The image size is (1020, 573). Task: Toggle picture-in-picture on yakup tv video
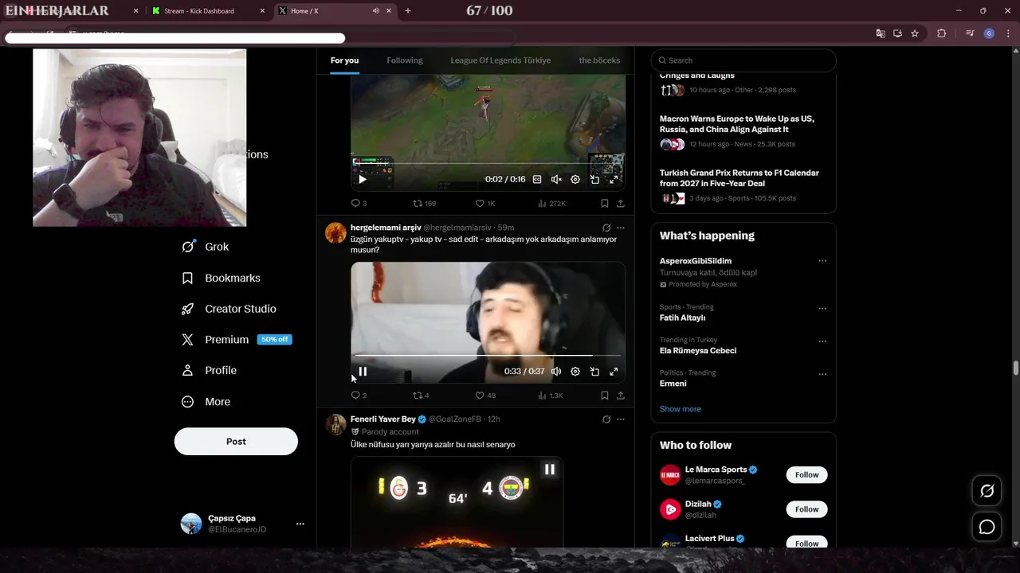[x=594, y=372]
